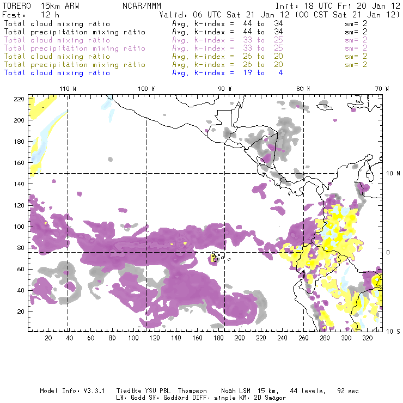Select the "Model Info: V3.3.1" footer text
The height and width of the screenshot is (403, 403).
[72, 391]
